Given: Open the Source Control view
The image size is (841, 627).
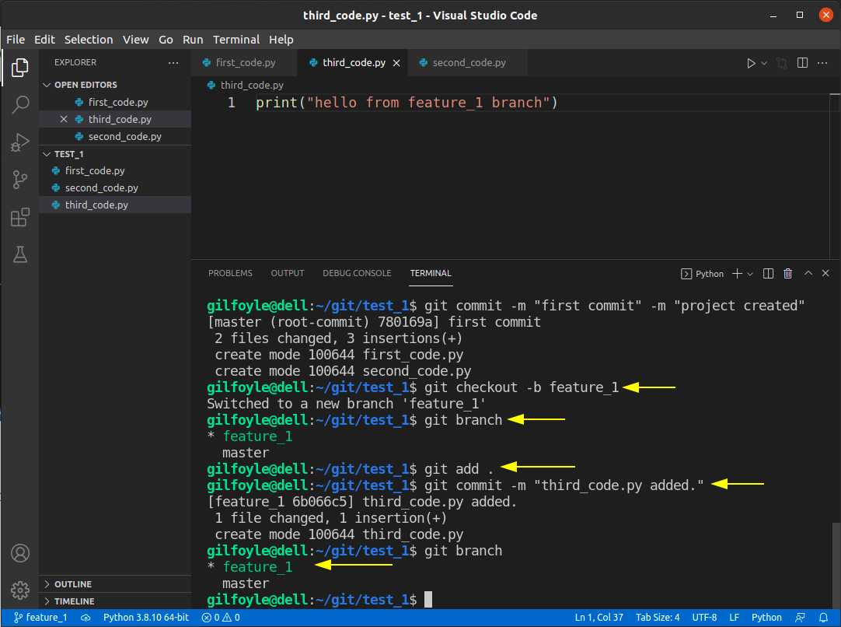Looking at the screenshot, I should [x=20, y=180].
